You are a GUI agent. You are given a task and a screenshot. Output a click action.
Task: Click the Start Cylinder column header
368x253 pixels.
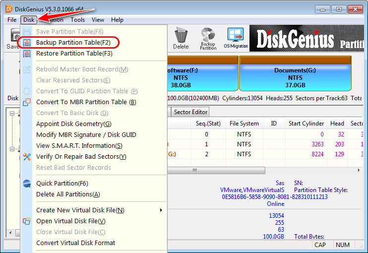pos(306,124)
